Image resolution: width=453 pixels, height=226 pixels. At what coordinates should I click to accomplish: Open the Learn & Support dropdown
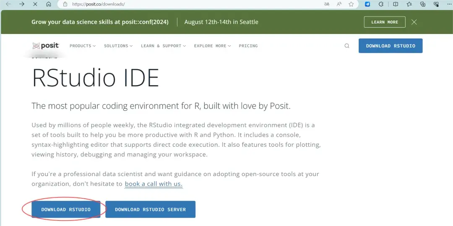coord(164,46)
